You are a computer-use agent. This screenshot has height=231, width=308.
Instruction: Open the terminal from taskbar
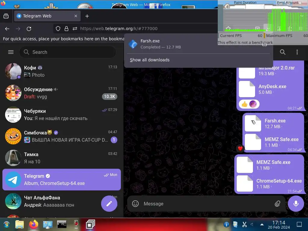point(62,224)
